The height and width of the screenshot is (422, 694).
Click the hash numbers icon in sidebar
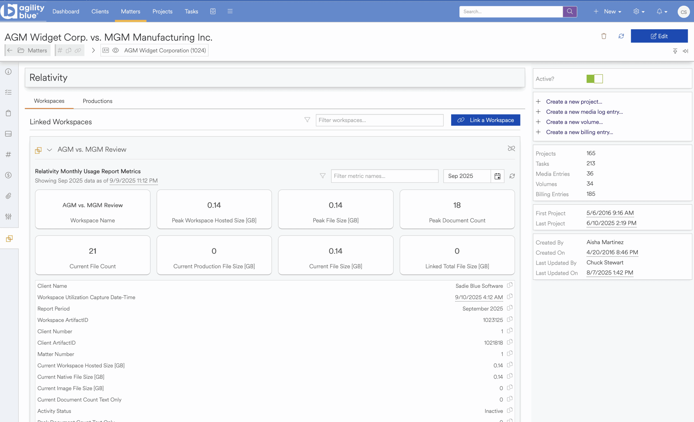[8, 154]
